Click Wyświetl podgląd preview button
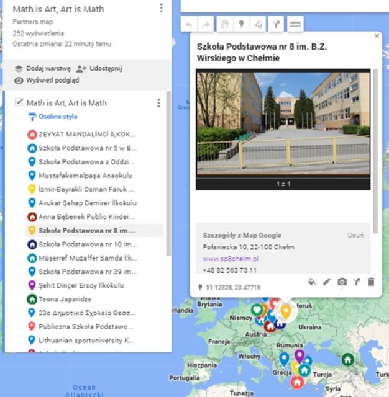Screen dimensions: 389x397 (47, 80)
